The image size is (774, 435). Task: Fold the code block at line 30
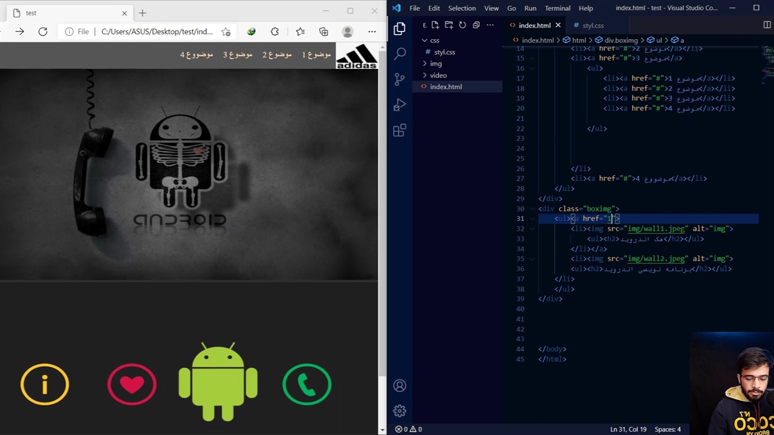point(532,209)
